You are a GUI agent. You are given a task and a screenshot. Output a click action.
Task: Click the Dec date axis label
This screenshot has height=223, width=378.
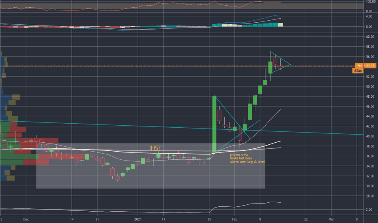click(26, 219)
